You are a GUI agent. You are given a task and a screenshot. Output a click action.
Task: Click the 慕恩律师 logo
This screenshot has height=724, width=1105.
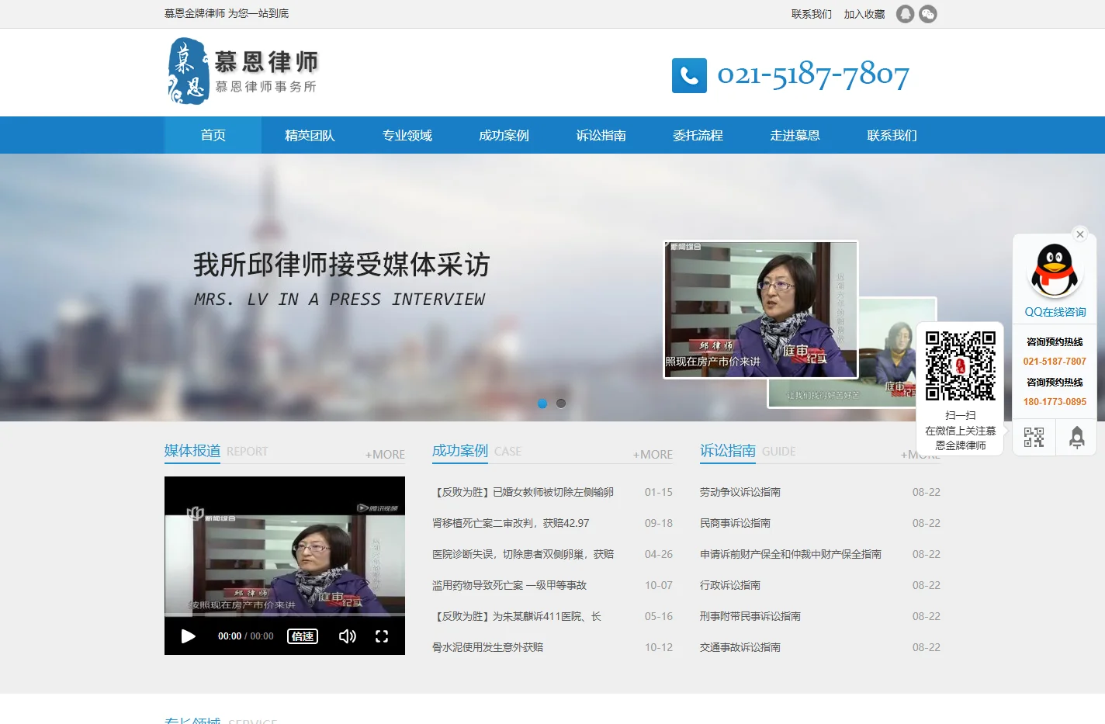pyautogui.click(x=243, y=71)
